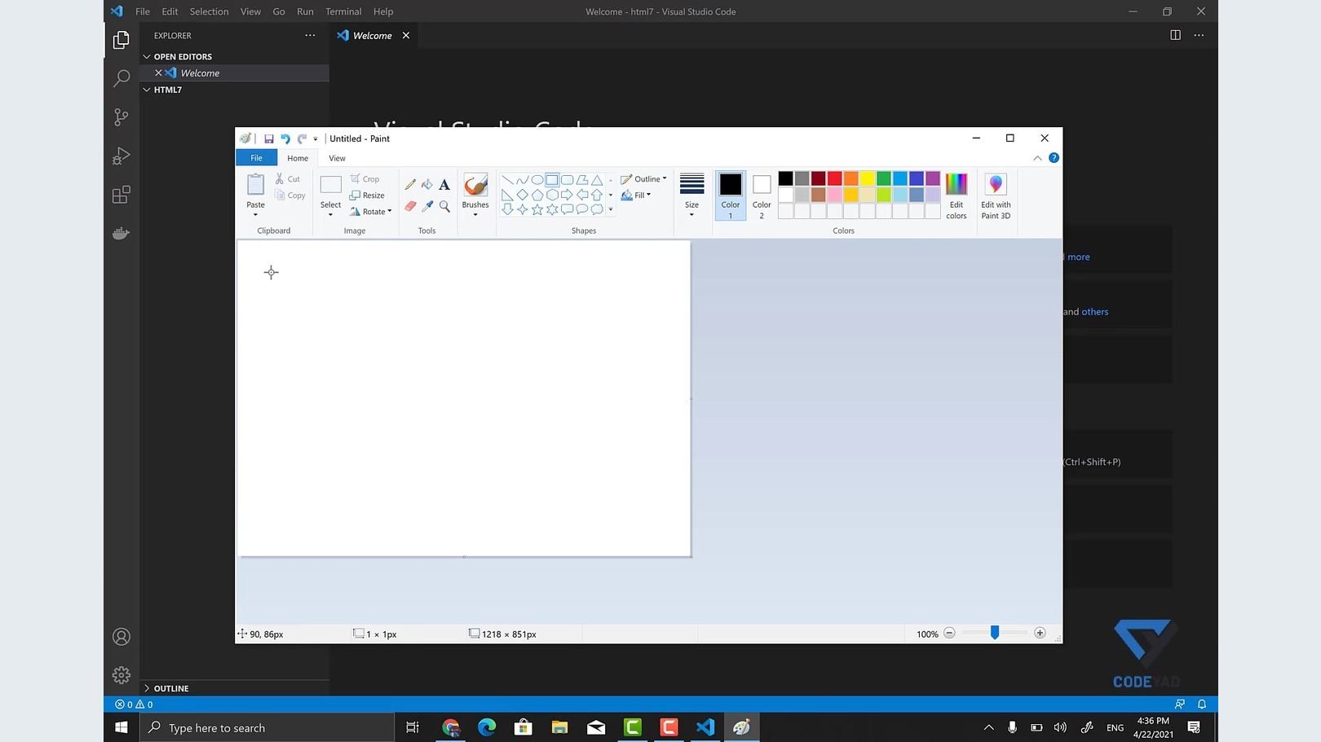The width and height of the screenshot is (1321, 742).
Task: Switch to the View ribbon tab
Action: tap(337, 158)
